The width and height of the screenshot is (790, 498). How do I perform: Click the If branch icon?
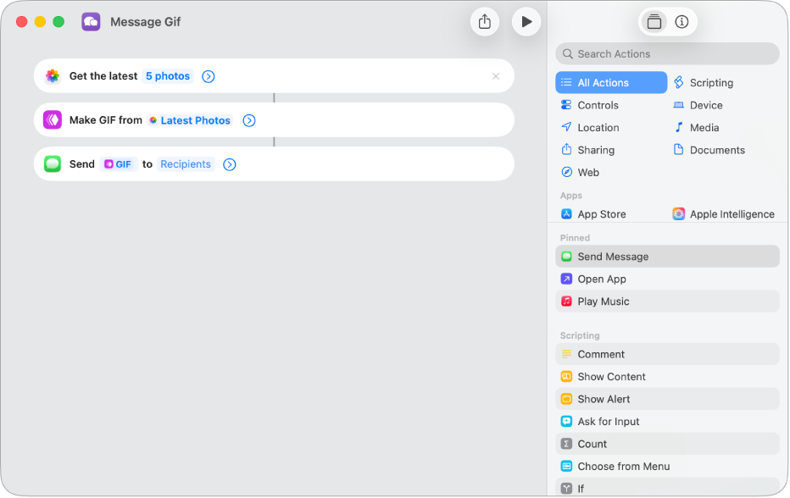click(566, 489)
